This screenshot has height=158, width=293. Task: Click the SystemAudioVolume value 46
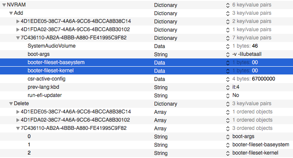[x=254, y=46]
